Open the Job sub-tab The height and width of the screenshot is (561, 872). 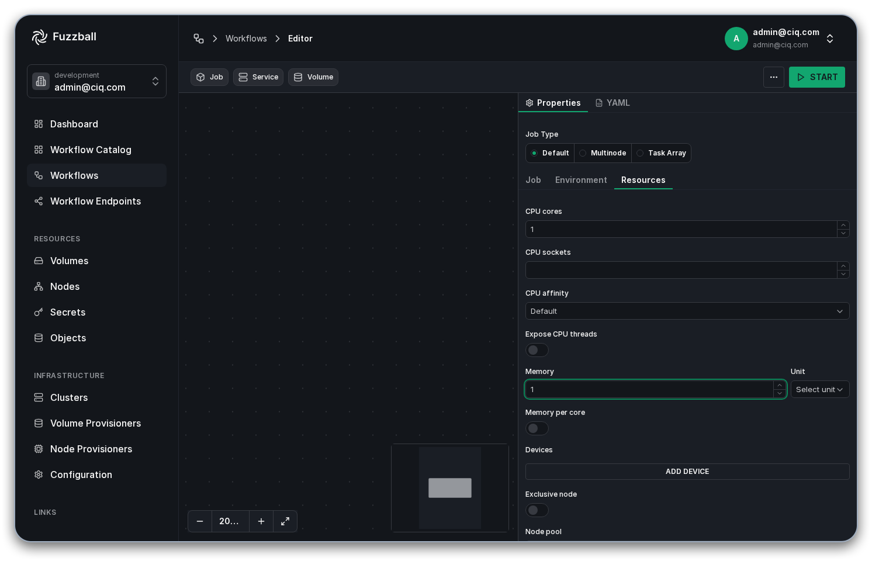(x=533, y=180)
